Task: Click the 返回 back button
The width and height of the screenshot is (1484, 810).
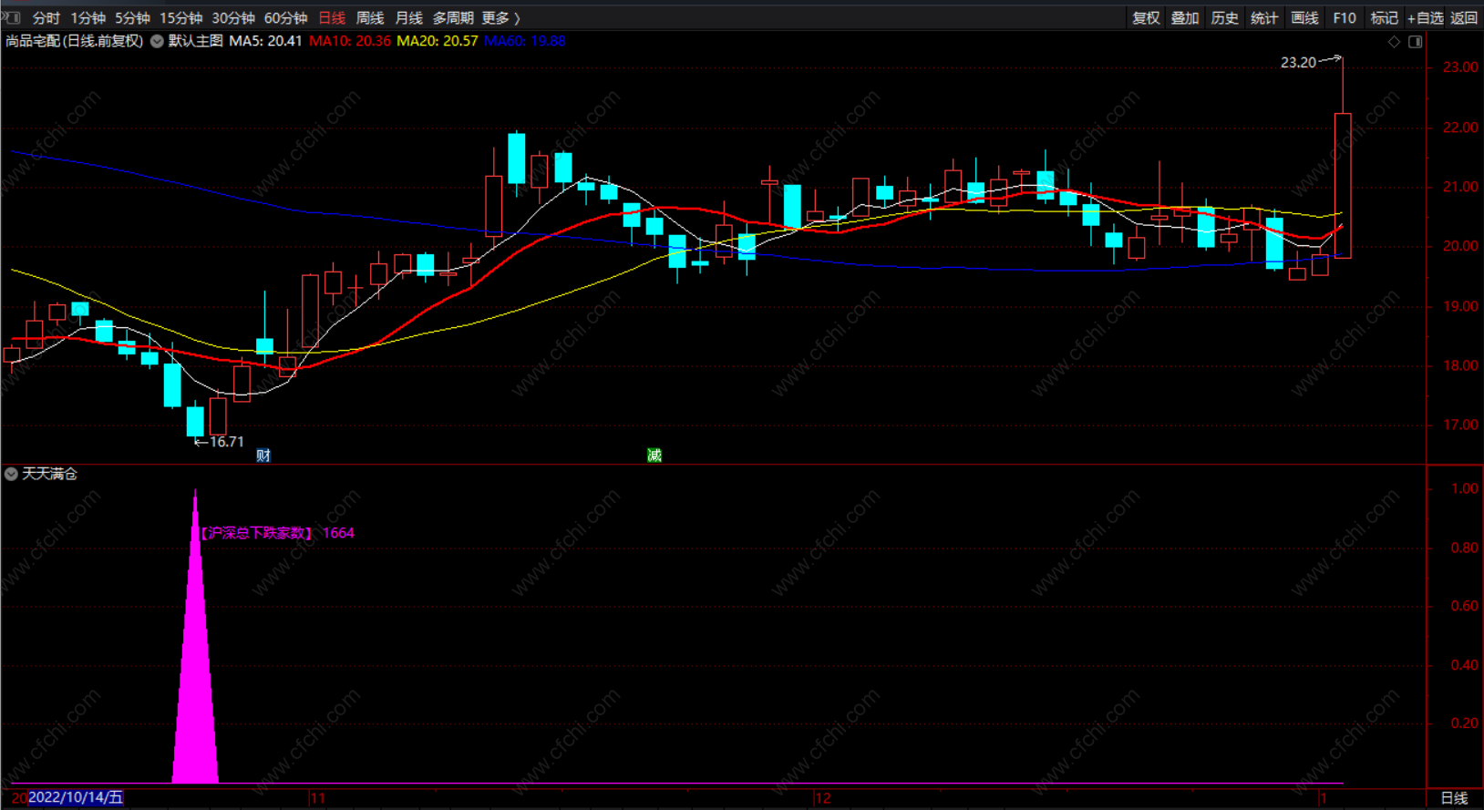Action: pos(1464,18)
